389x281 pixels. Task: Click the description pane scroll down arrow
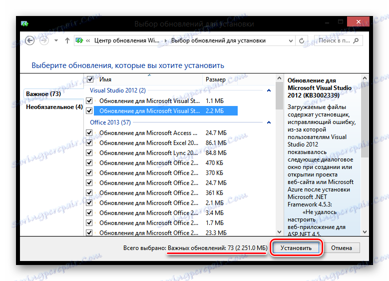tap(365, 232)
